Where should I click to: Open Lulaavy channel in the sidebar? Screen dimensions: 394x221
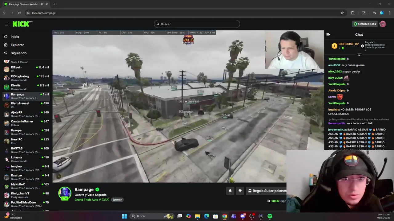coord(26,159)
